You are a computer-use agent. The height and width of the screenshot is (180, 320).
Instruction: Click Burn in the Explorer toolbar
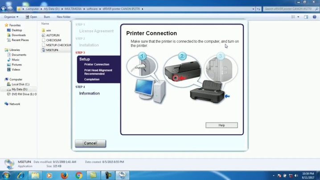click(x=47, y=17)
